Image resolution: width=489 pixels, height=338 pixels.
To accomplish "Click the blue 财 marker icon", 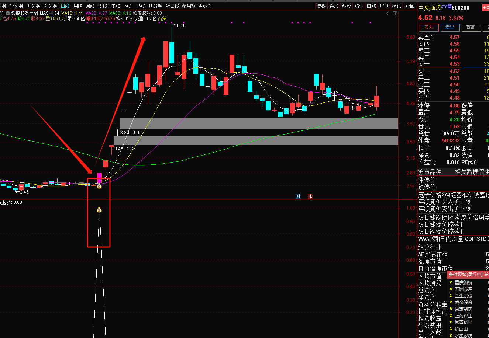I will (x=298, y=196).
